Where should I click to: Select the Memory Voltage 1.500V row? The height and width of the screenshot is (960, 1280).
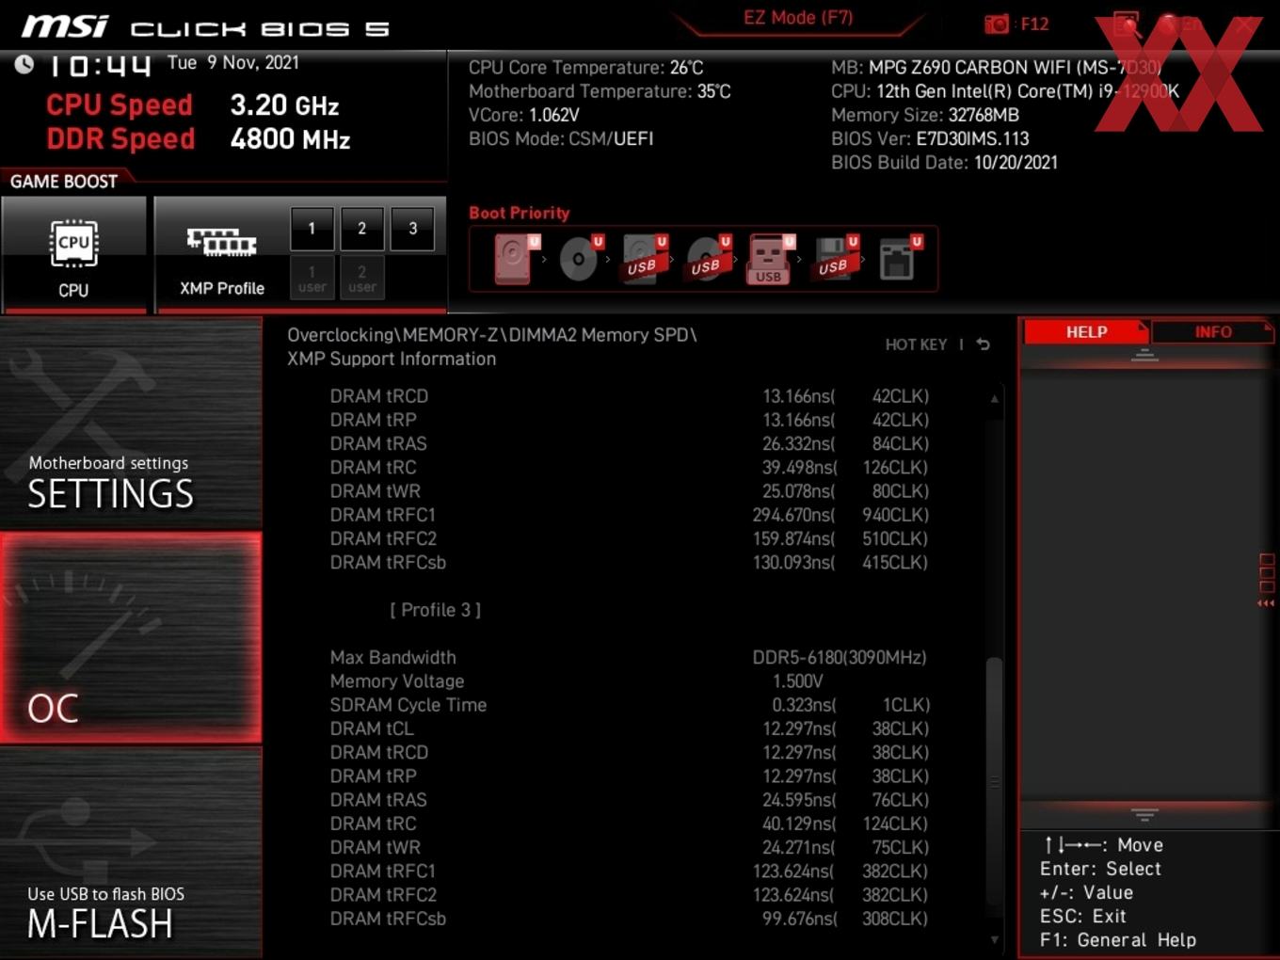[630, 680]
